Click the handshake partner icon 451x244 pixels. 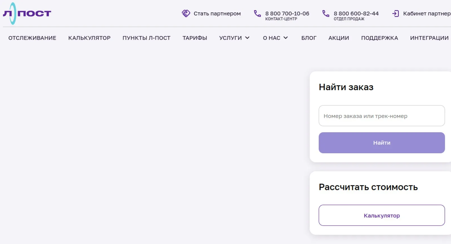(x=186, y=13)
